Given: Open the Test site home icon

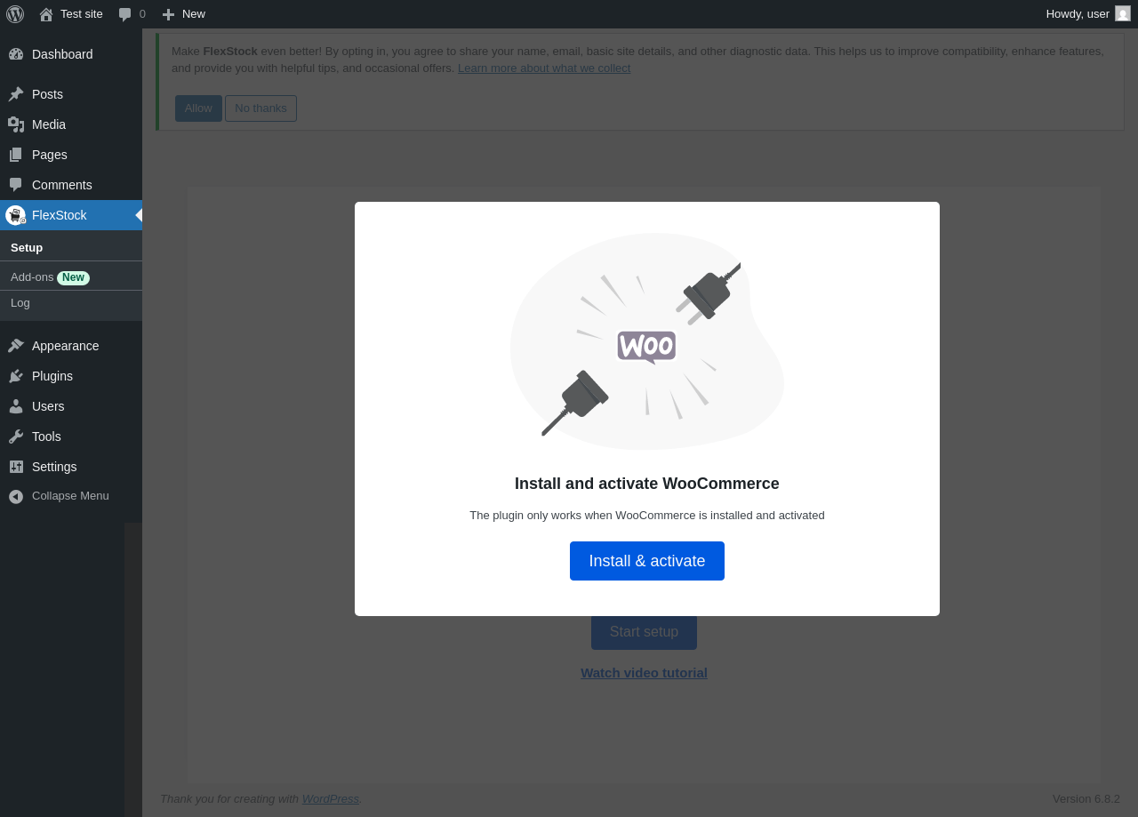Looking at the screenshot, I should tap(46, 14).
